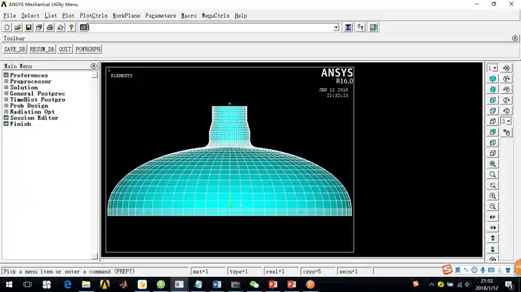Fit the model to the window
521x292 pixels.
tap(493, 163)
